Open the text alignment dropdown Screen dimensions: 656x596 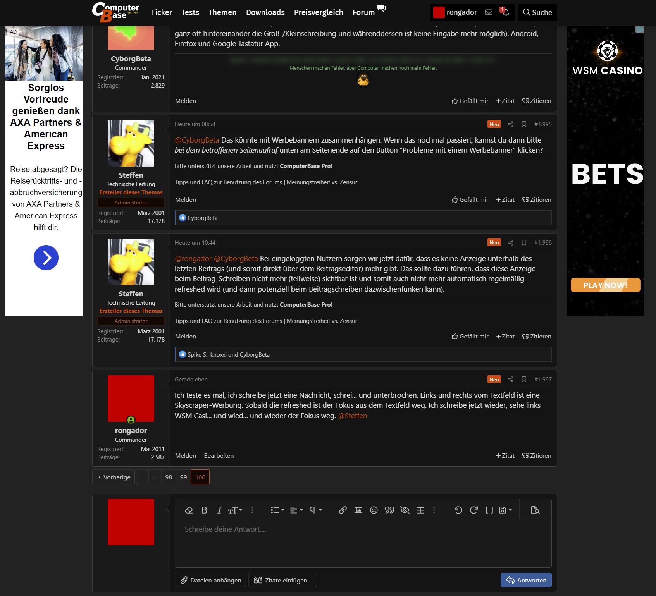point(296,510)
